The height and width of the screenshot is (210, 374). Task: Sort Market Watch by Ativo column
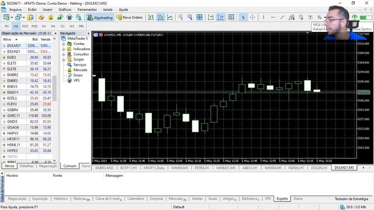tap(14, 39)
